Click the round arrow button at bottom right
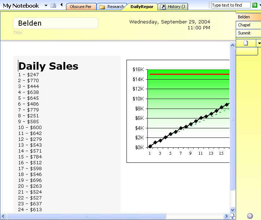This screenshot has height=220, width=261. coord(250,216)
